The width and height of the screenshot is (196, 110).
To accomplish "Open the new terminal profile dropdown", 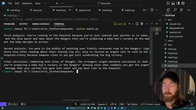I will click(x=133, y=24).
